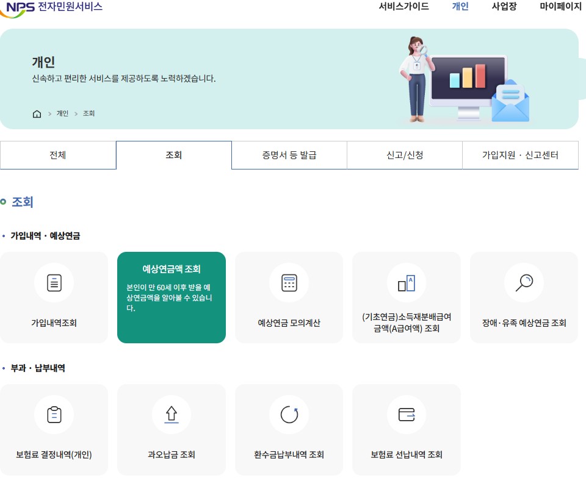Screen dimensions: 586x489
Task: Select the wallet icon for 보험료 선납내역 조회
Action: 406,415
